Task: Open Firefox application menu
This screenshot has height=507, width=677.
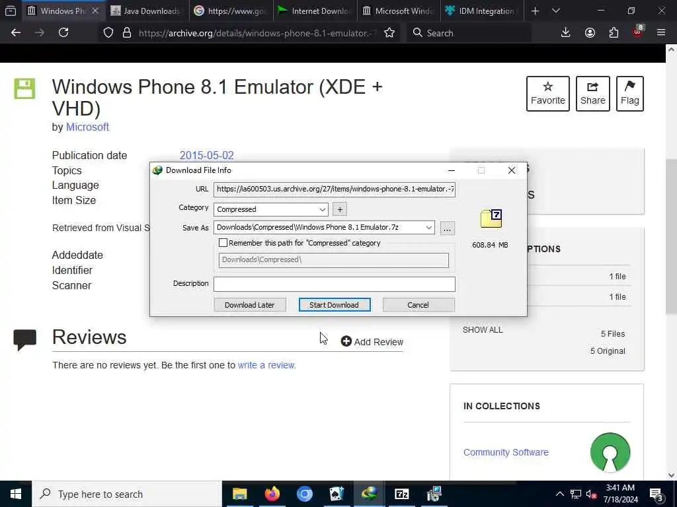Action: (661, 33)
